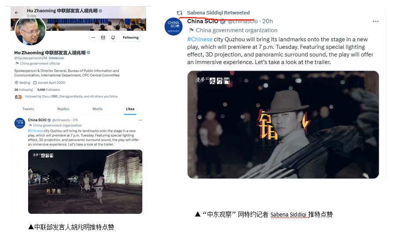Click the Sabena Siddiqi Retweeted link
395x238 pixels.
(218, 13)
